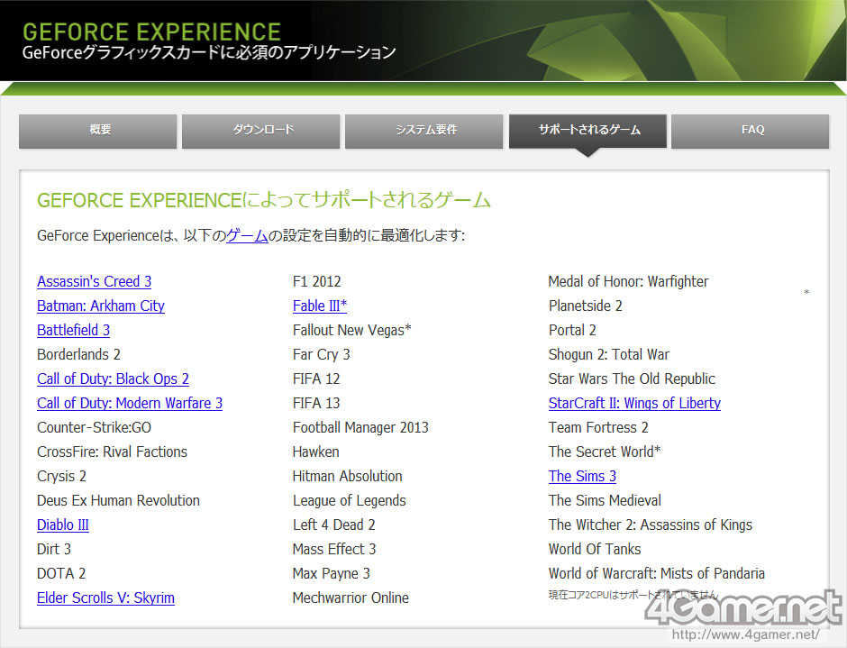Select Shogun 2: Total War entry
Image resolution: width=847 pixels, height=648 pixels.
coord(609,354)
